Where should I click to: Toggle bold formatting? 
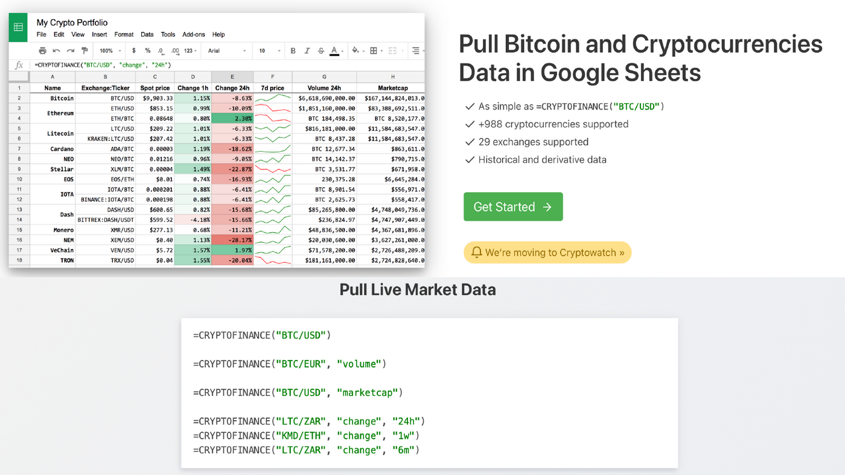tap(293, 51)
